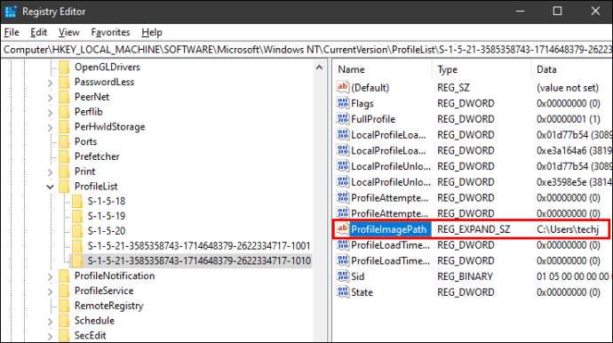Click the Sid binary value icon
The image size is (613, 343).
pos(342,276)
